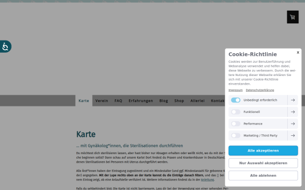Click Alle akzeptieren button

(x=263, y=150)
